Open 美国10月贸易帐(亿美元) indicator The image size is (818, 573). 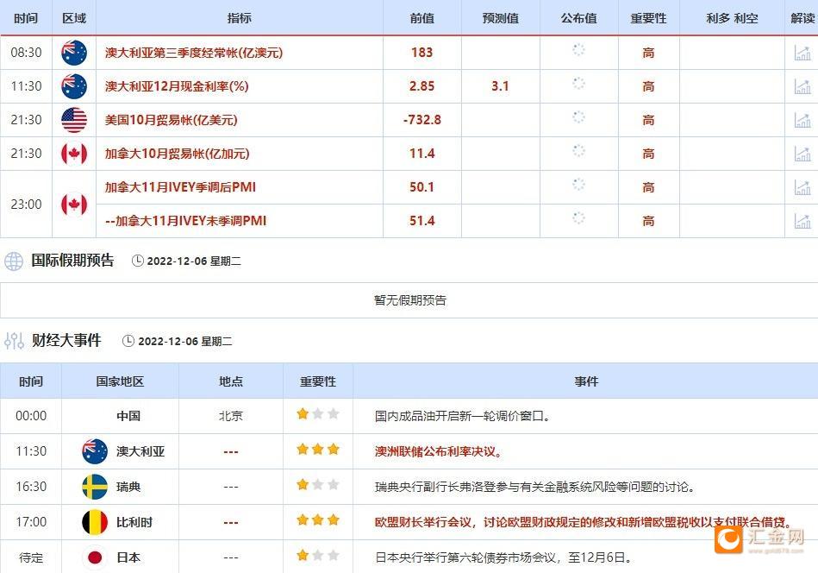pos(172,120)
